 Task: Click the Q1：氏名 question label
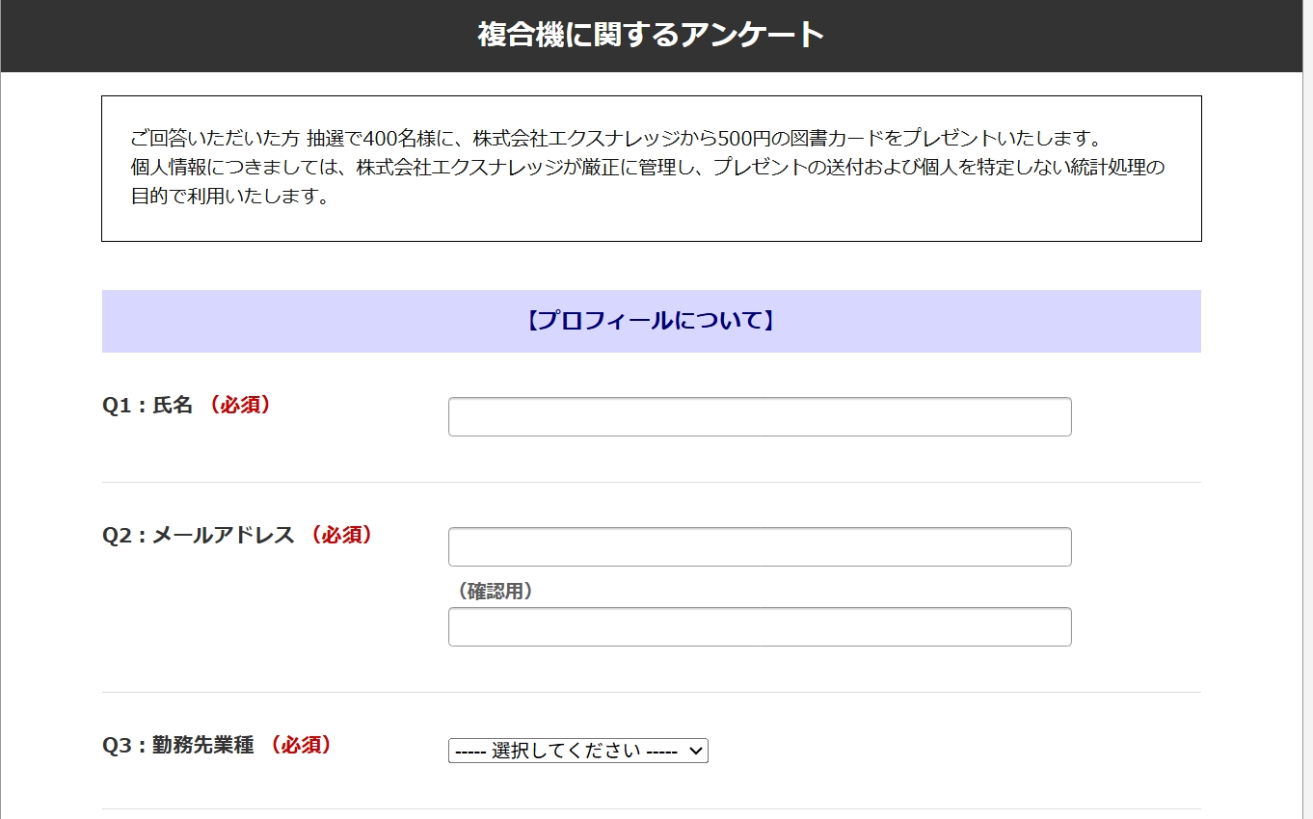(147, 406)
